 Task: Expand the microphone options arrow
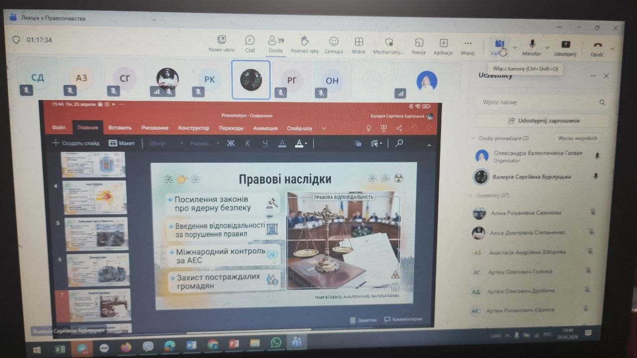click(x=547, y=48)
